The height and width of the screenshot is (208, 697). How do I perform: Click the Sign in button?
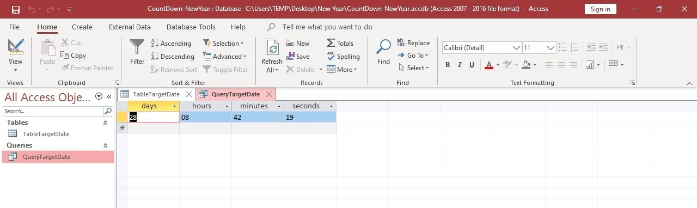(601, 9)
